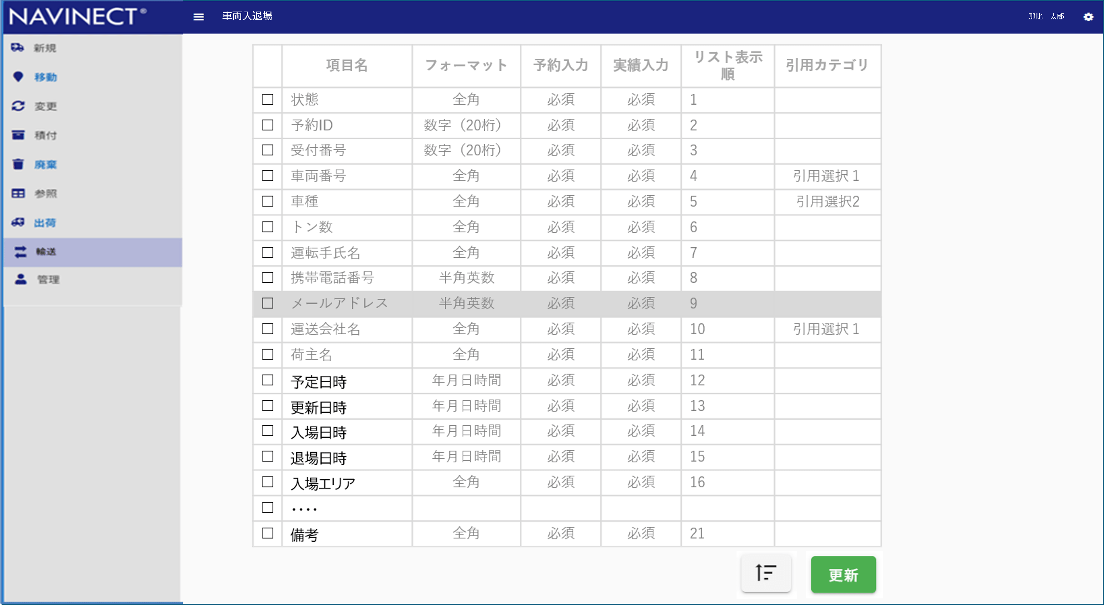Check the 備考 row checkbox
Screen dimensions: 1104x605
point(267,533)
